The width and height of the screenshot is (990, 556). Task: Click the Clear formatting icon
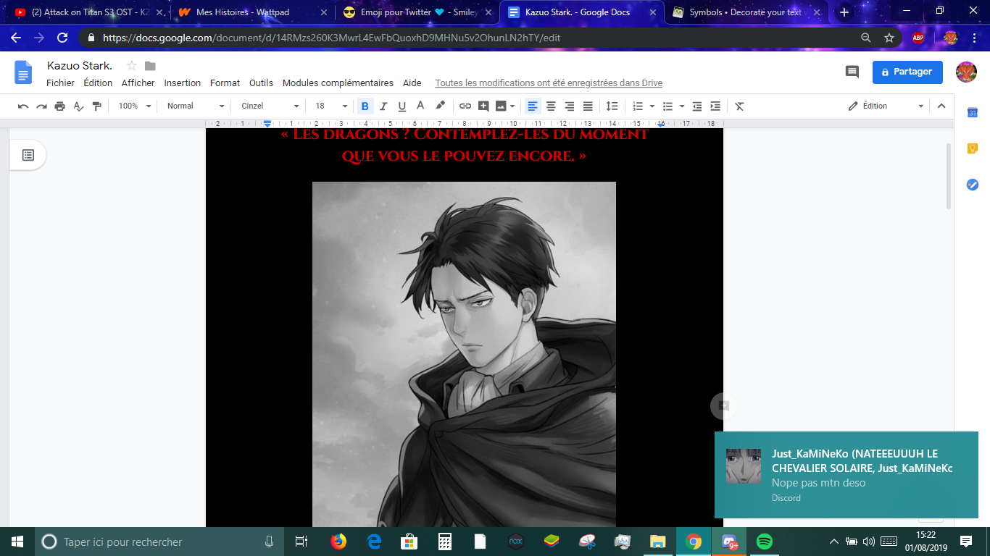(739, 106)
